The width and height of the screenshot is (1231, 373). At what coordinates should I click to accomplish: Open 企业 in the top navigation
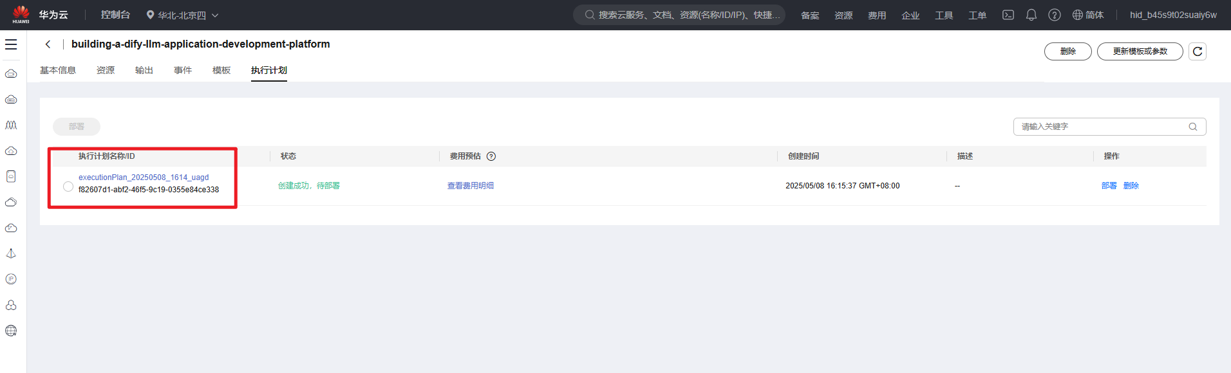[910, 15]
